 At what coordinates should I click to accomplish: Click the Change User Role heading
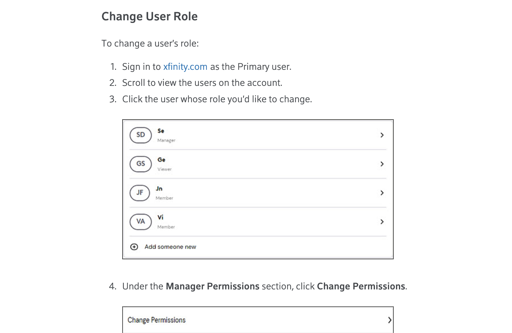[x=150, y=16]
